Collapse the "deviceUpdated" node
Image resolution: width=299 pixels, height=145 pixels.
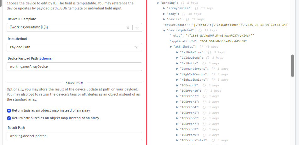164,30
